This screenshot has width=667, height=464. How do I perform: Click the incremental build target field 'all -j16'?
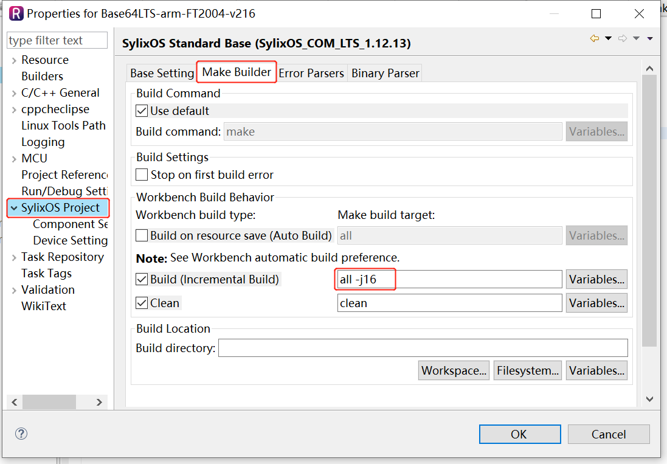pos(449,279)
